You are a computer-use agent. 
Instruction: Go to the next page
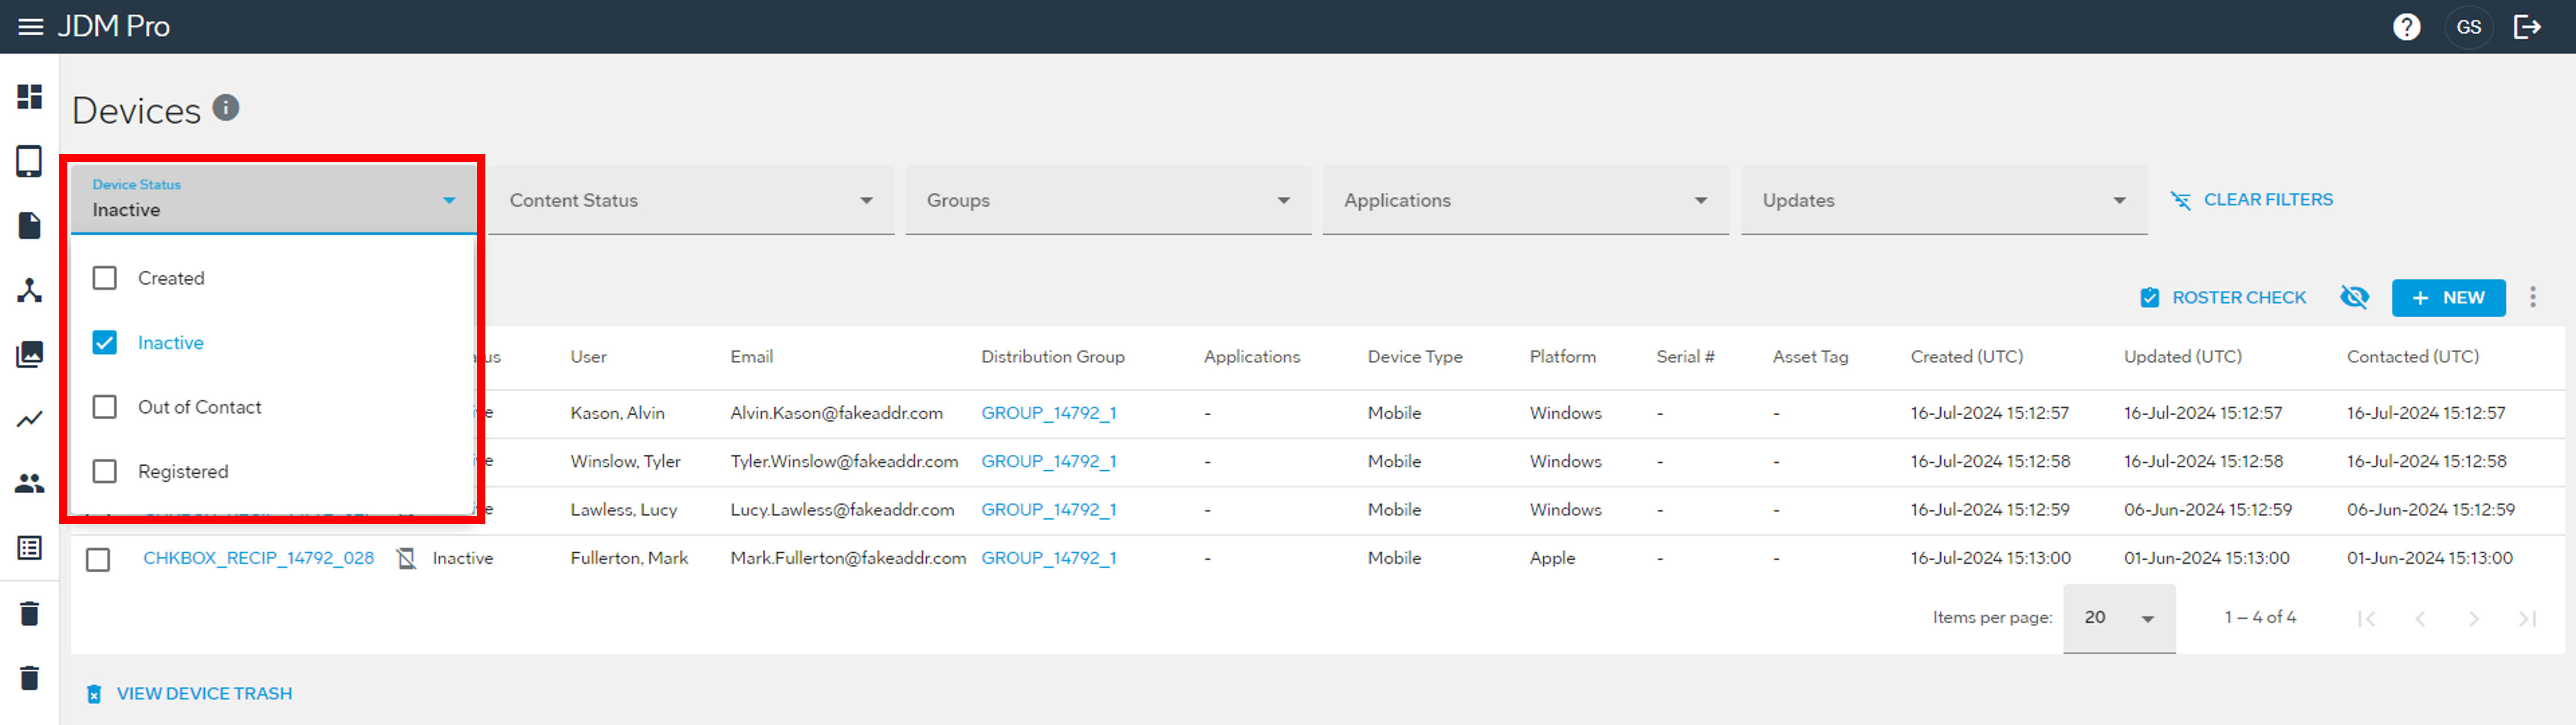pyautogui.click(x=2473, y=618)
